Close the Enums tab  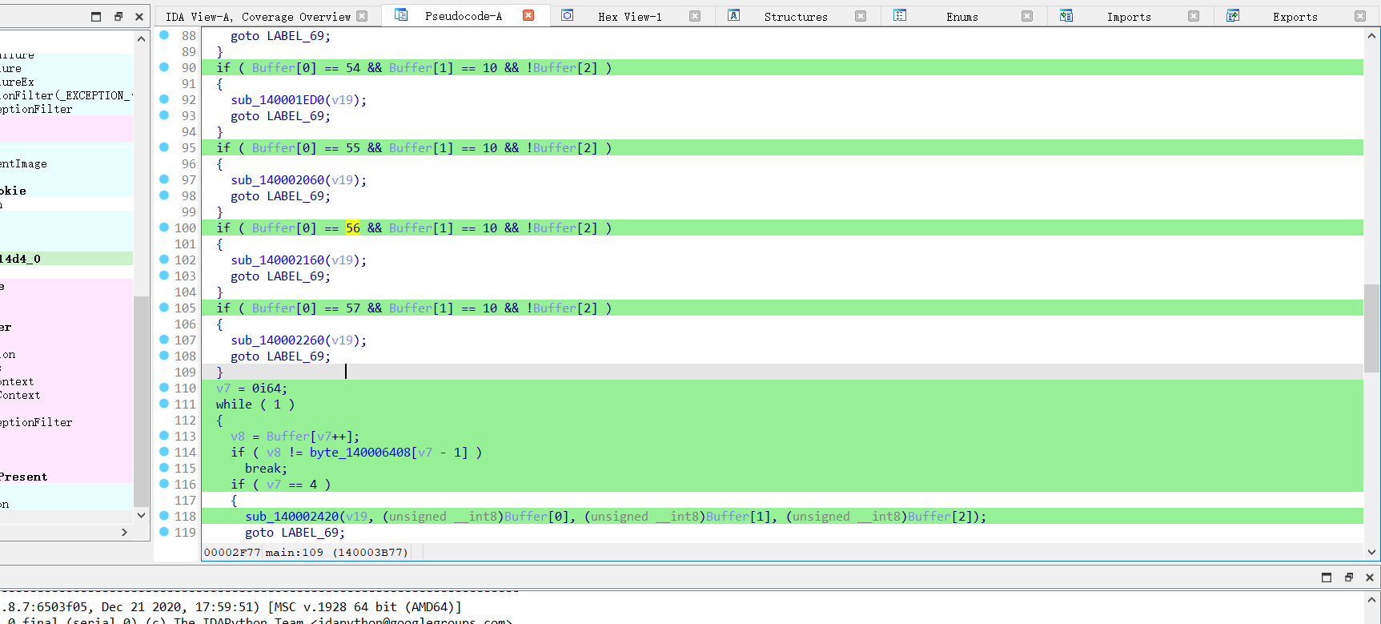click(x=1027, y=16)
